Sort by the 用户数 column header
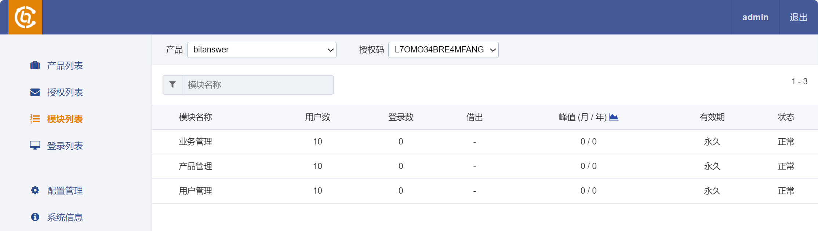 [317, 117]
